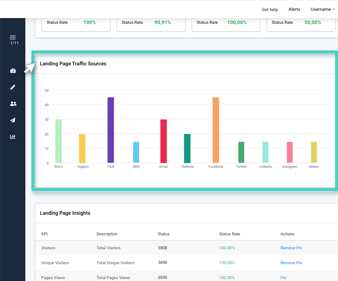Click the Total Unique Visitors description
The width and height of the screenshot is (338, 281).
click(x=115, y=263)
